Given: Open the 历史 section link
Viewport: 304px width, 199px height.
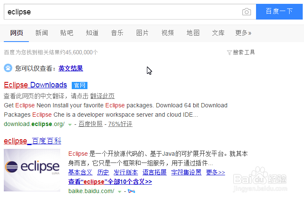Looking at the screenshot, I should click(103, 172).
